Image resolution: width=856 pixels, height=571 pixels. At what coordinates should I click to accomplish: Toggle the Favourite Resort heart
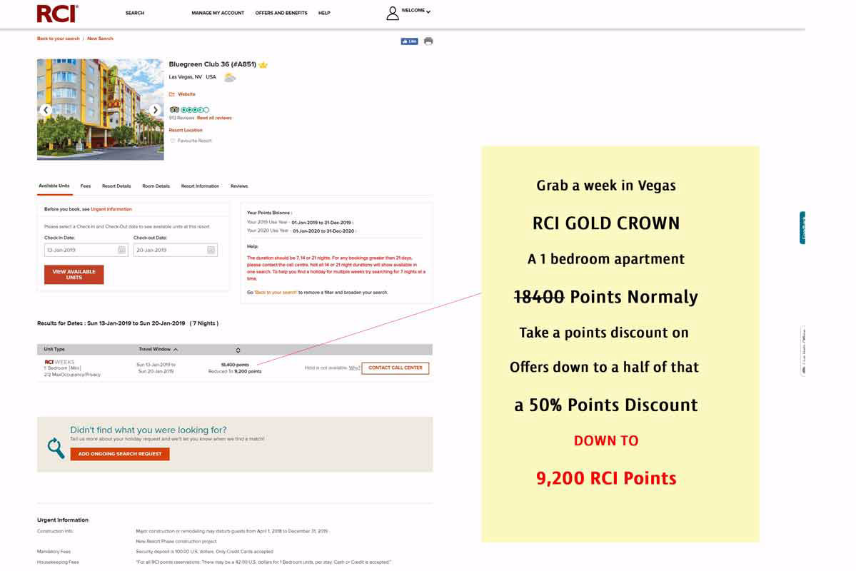[x=173, y=141]
